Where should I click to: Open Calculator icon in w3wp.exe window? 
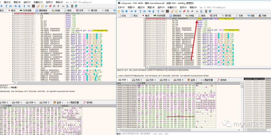pos(206,11)
